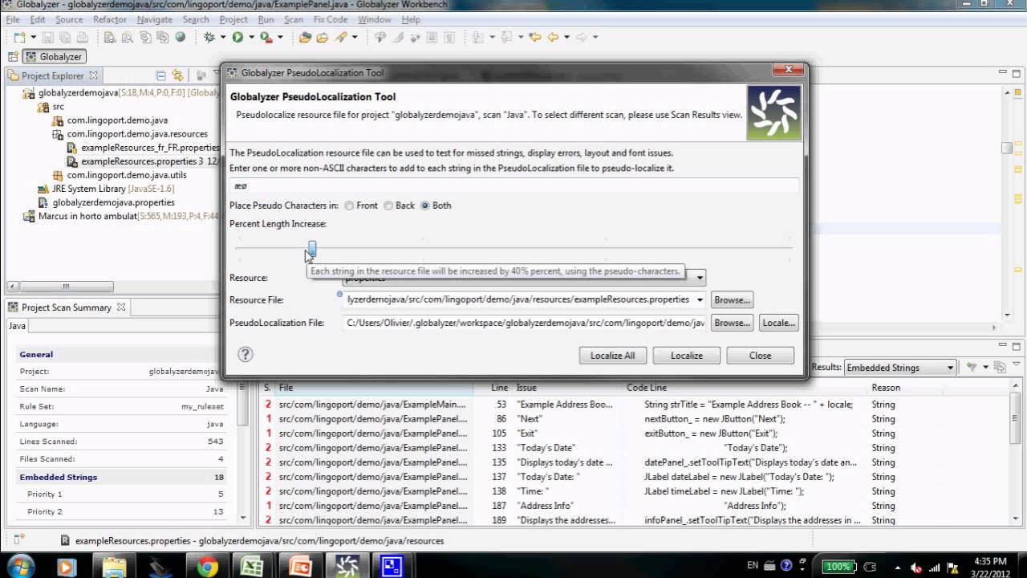
Task: Click the Locale... button
Action: tap(778, 323)
